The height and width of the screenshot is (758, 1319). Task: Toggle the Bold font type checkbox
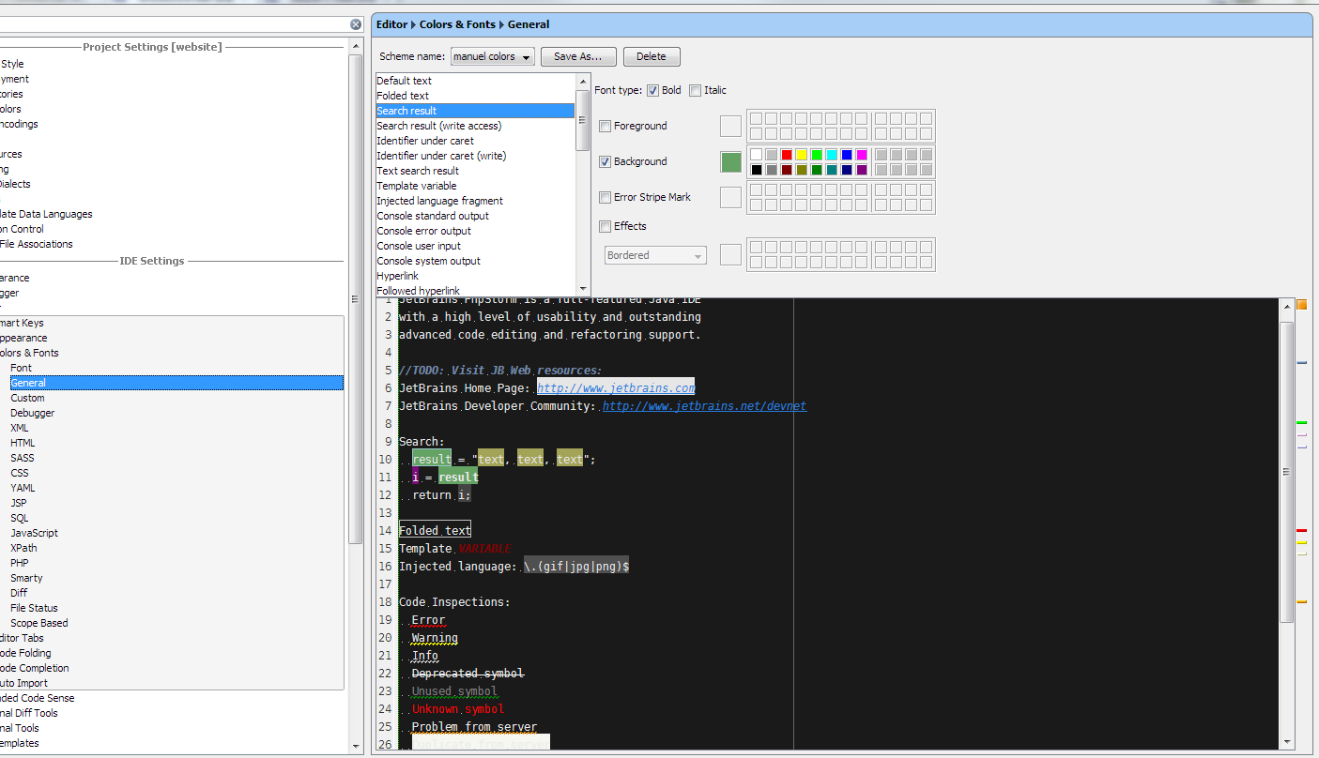click(x=653, y=91)
